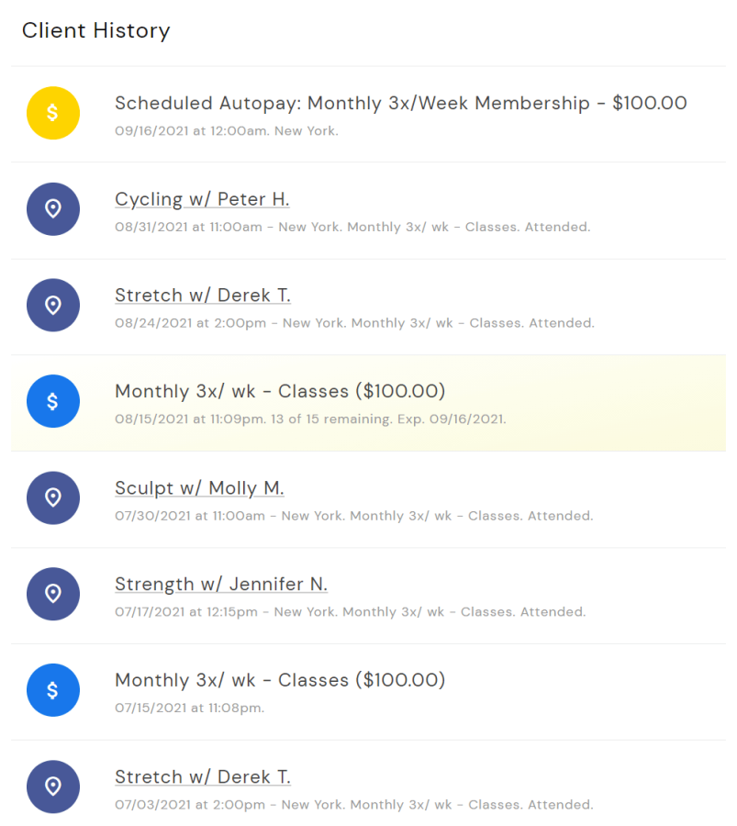
Task: Click location icon for the 07/03/2021 Stretch class
Action: pyautogui.click(x=53, y=787)
